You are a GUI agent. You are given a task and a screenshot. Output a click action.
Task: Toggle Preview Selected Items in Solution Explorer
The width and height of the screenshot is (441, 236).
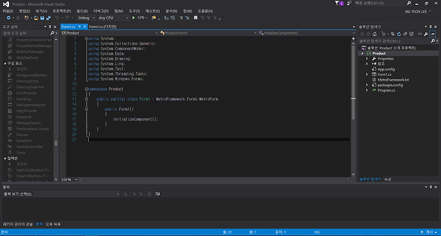point(432,34)
